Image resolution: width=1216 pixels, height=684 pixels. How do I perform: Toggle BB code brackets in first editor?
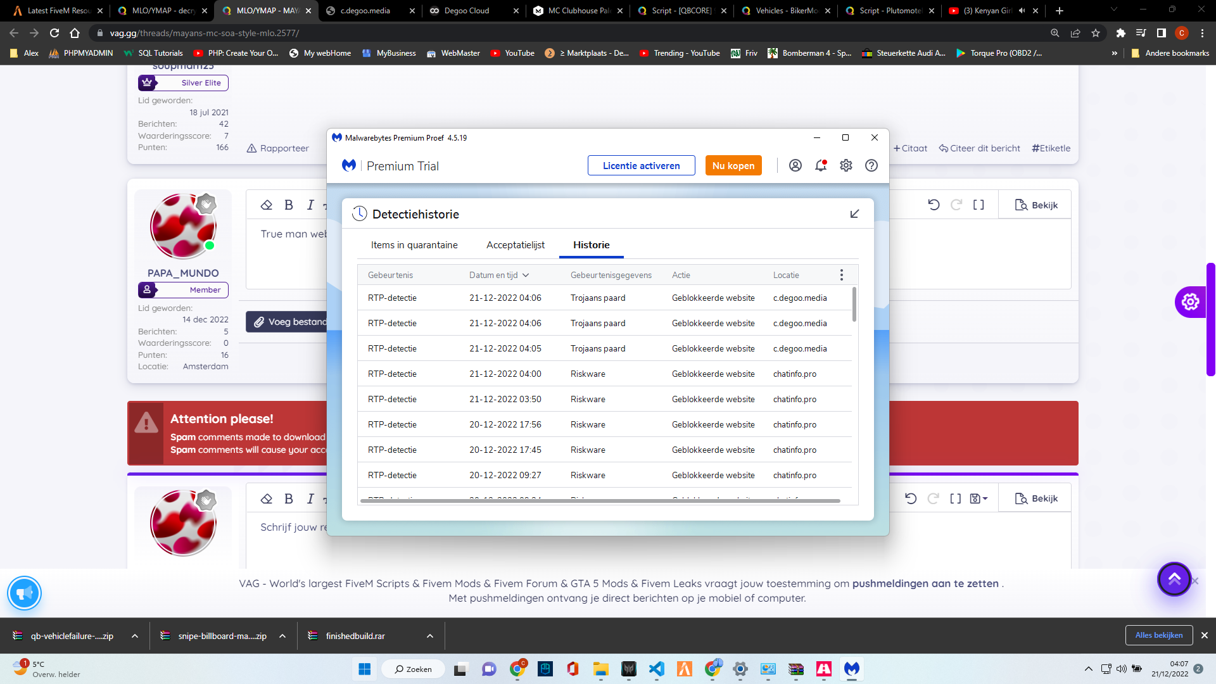pyautogui.click(x=978, y=205)
